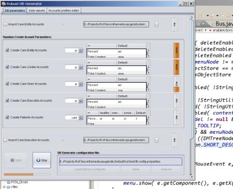This screenshot has height=189, width=233.
Task: Uncheck Create Care-Entity Accounts
Action: [x=7, y=50]
